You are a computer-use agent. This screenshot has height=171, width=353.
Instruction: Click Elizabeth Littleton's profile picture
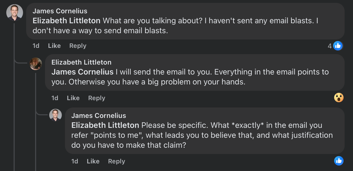36,64
